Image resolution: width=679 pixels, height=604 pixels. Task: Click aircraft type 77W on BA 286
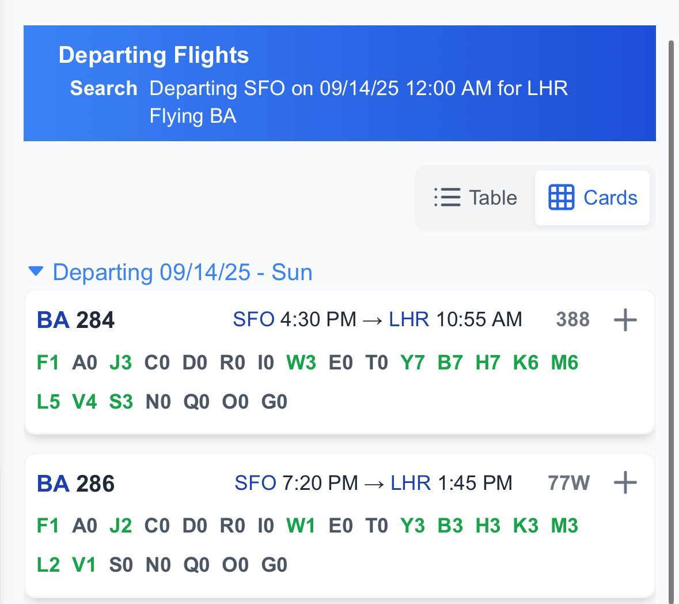(568, 482)
